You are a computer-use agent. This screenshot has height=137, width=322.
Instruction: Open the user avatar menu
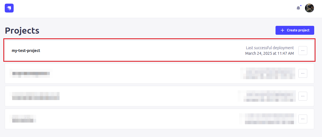point(309,8)
